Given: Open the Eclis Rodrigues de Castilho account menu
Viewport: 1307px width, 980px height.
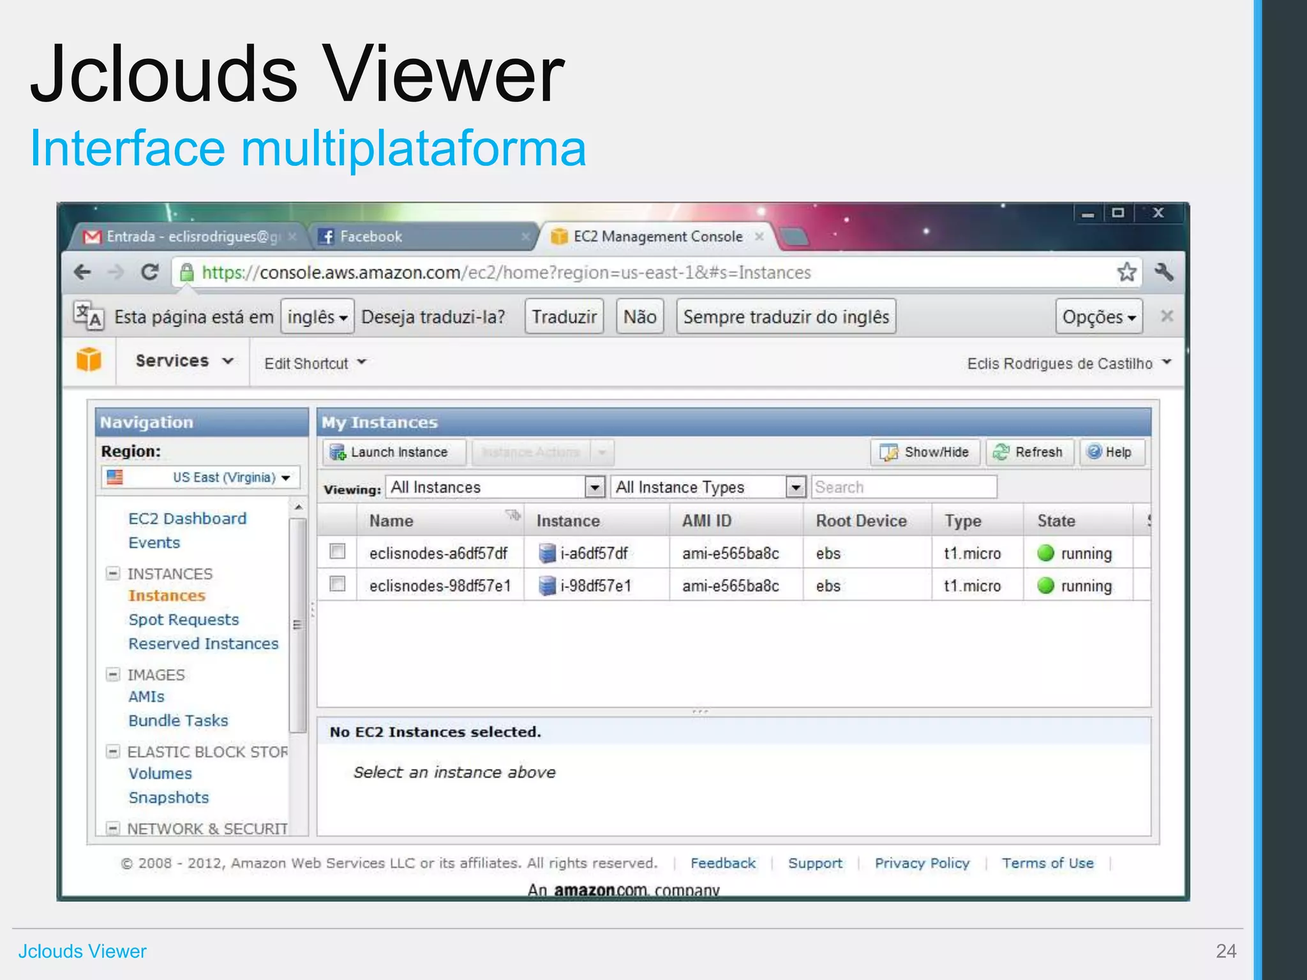Looking at the screenshot, I should click(x=1069, y=363).
